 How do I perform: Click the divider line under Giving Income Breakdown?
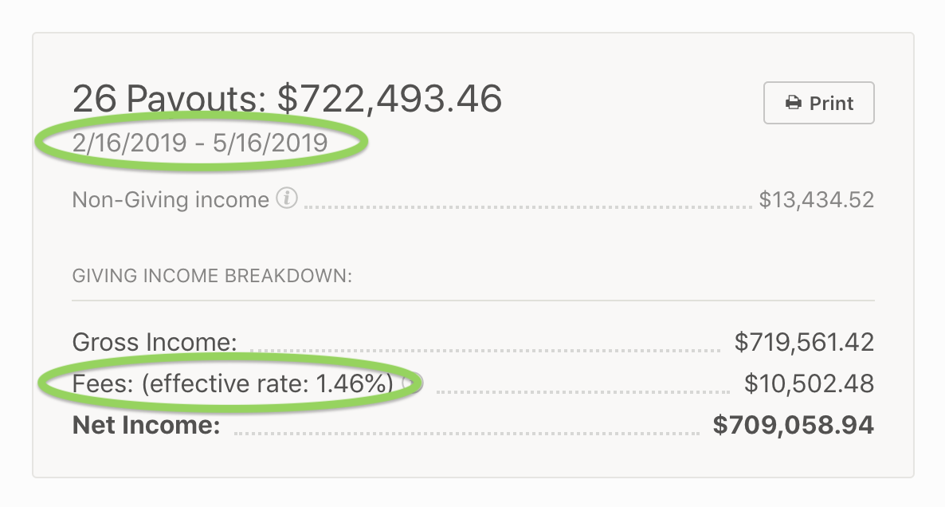coord(472,301)
